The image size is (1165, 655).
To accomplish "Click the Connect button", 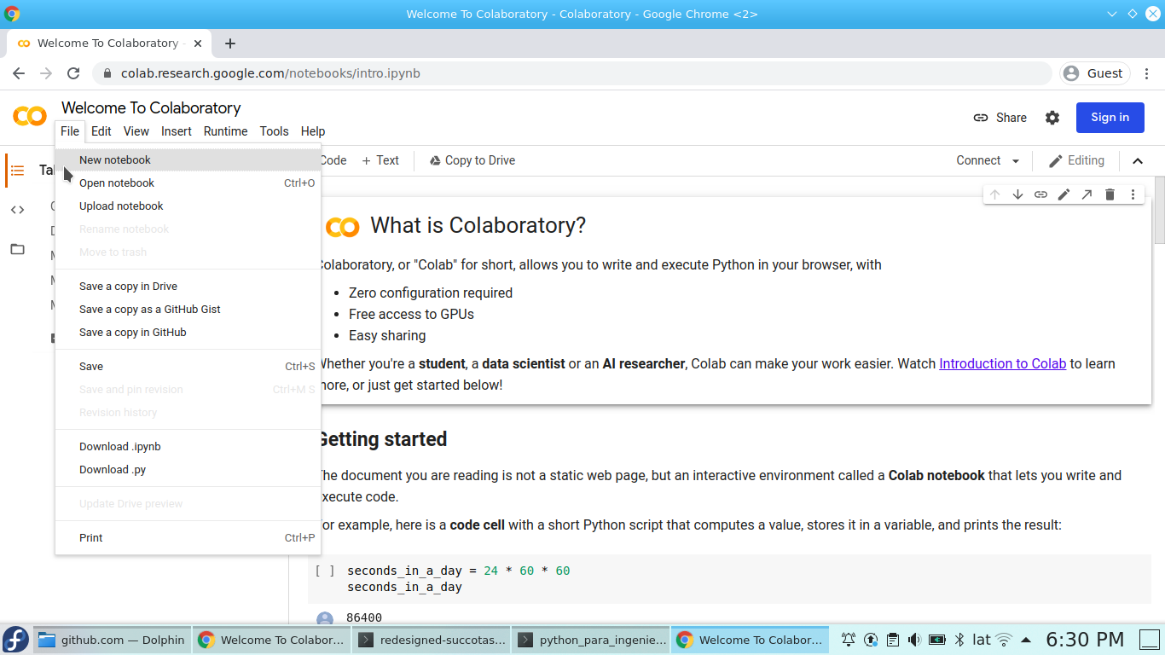I will point(978,160).
